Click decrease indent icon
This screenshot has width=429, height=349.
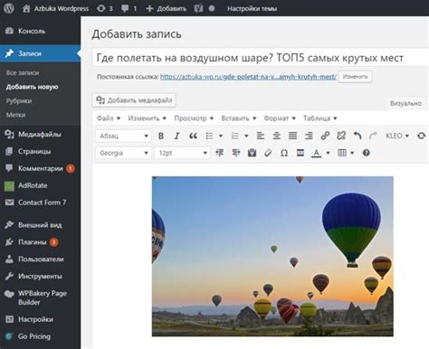220,153
